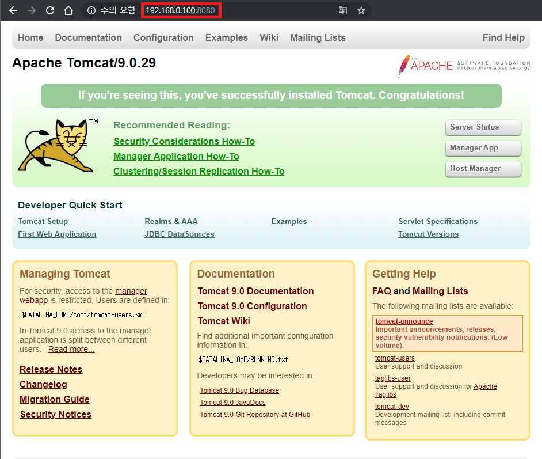Image resolution: width=542 pixels, height=459 pixels.
Task: Click the Read more... link
Action: tap(71, 350)
